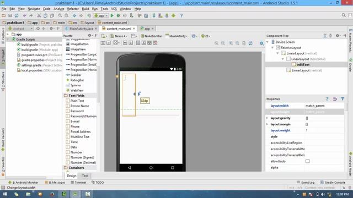This screenshot has height=198, width=353.
Task: Open the Build menu
Action: (x=85, y=9)
